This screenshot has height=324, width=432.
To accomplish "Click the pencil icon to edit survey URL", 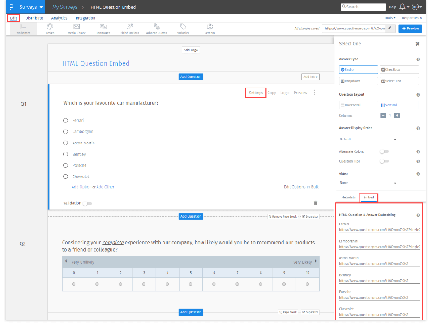I will pos(390,28).
